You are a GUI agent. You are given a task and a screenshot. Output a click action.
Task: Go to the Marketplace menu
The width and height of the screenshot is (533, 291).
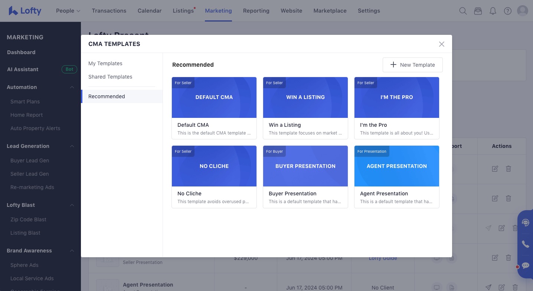tap(330, 11)
